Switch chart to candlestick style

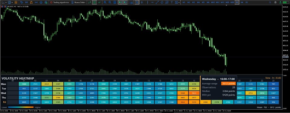(x=95, y=2)
